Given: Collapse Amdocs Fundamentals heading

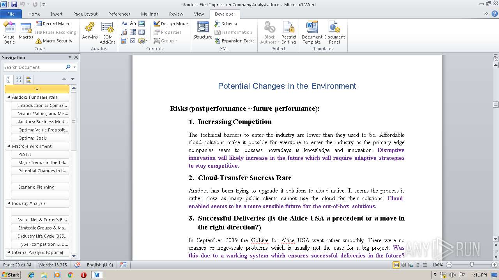Looking at the screenshot, I should point(9,97).
